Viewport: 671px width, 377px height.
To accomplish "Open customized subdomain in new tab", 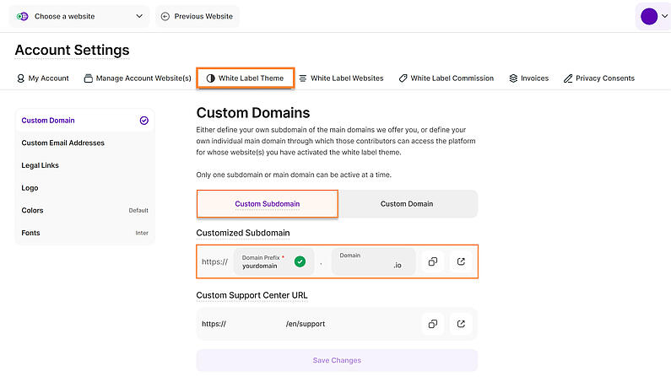I will [461, 261].
